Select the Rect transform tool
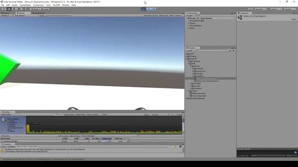This screenshot has height=167, width=298. [x=24, y=9]
